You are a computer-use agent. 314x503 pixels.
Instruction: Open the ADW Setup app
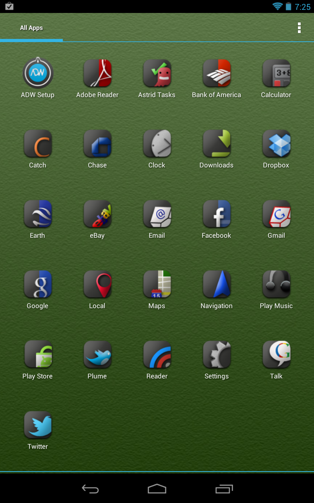[x=38, y=73]
